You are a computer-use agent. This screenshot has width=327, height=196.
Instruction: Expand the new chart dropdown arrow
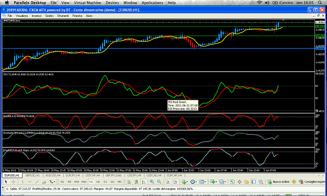pos(216,182)
